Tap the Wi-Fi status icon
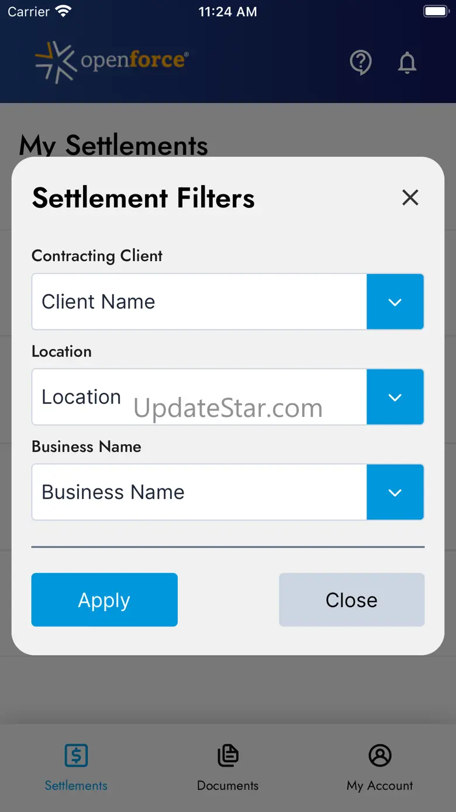 (x=63, y=11)
